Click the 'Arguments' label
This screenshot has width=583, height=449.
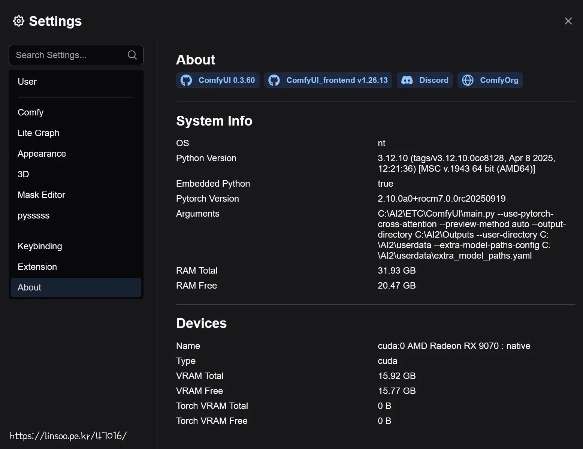pos(198,214)
